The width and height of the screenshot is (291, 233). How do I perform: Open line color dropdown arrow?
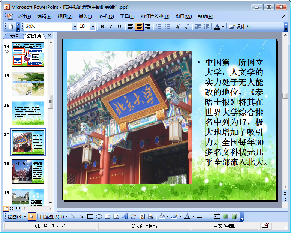[180, 216]
